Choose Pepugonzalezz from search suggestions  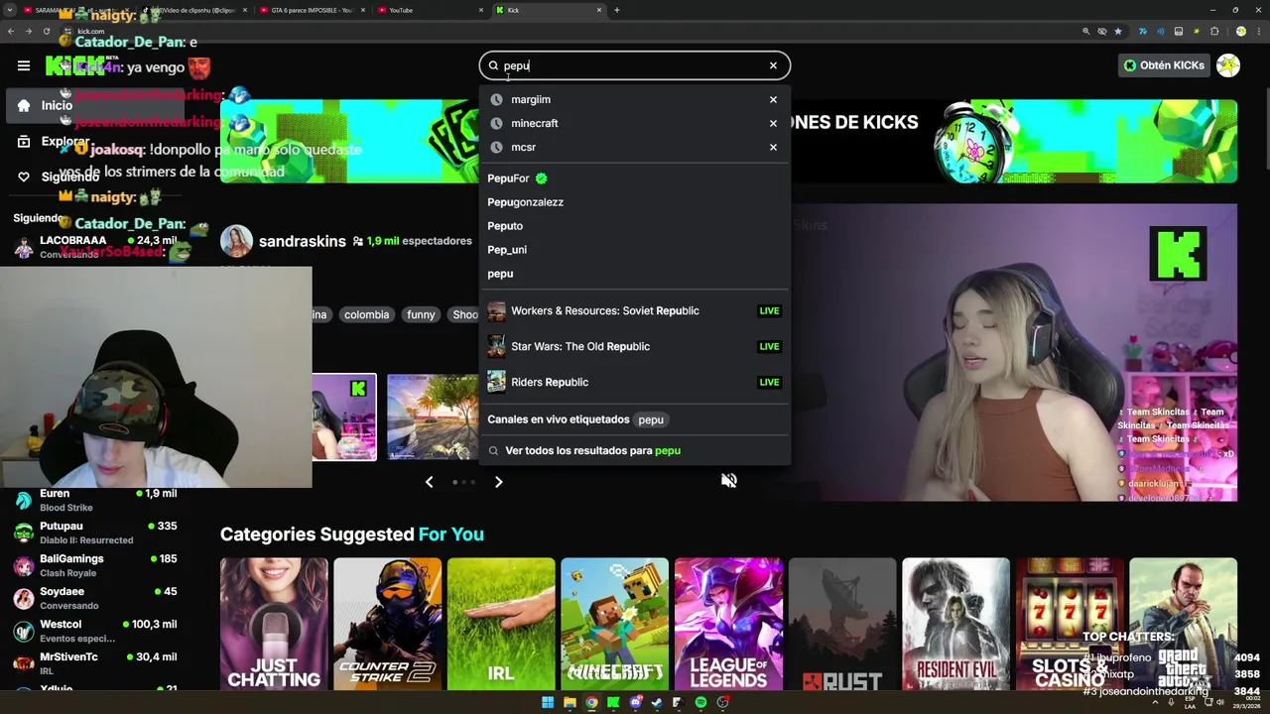[525, 202]
